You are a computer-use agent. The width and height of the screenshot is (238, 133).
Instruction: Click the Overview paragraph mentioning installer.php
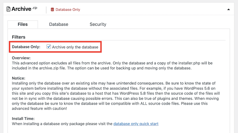tap(112, 66)
